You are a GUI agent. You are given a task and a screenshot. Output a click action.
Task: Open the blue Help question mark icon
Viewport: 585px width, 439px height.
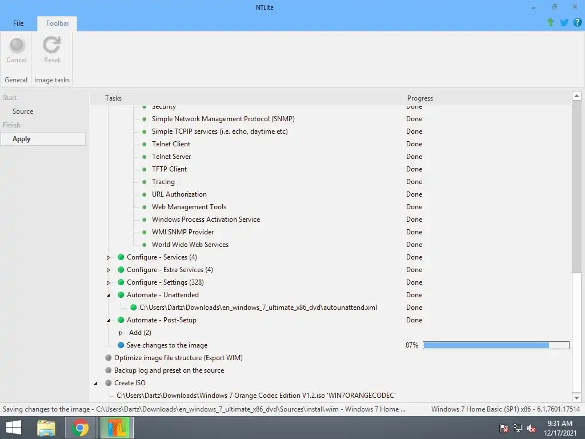click(x=577, y=22)
